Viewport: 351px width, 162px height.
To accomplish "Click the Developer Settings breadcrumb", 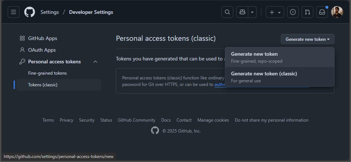I will click(91, 12).
